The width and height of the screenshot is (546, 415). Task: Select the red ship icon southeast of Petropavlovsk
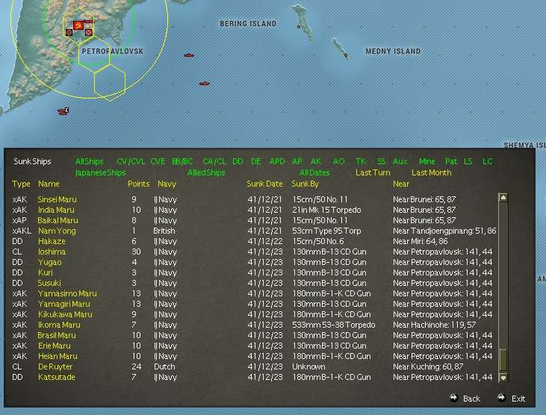[205, 84]
